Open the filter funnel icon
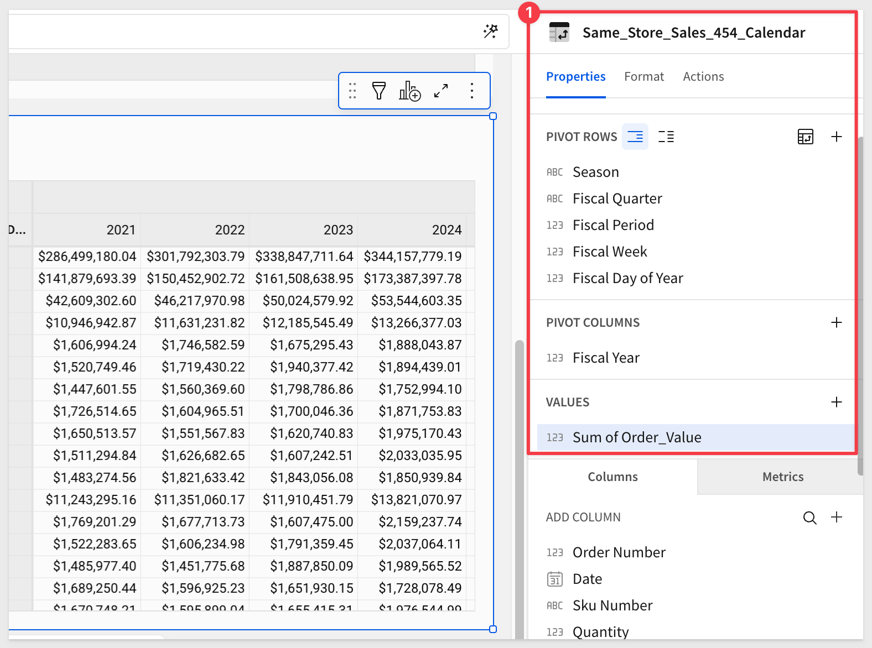 coord(379,91)
